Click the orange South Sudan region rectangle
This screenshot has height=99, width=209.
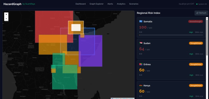(53, 45)
